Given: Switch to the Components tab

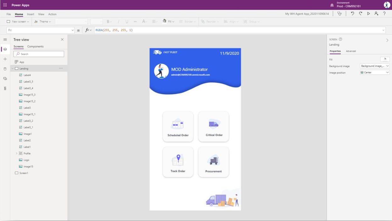Looking at the screenshot, I should 35,47.
